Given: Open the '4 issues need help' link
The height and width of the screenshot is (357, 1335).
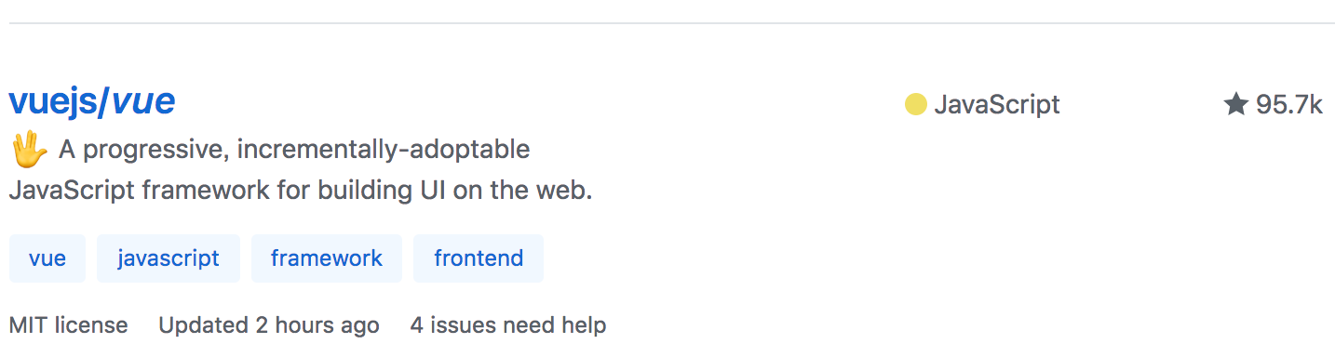Looking at the screenshot, I should (x=508, y=325).
